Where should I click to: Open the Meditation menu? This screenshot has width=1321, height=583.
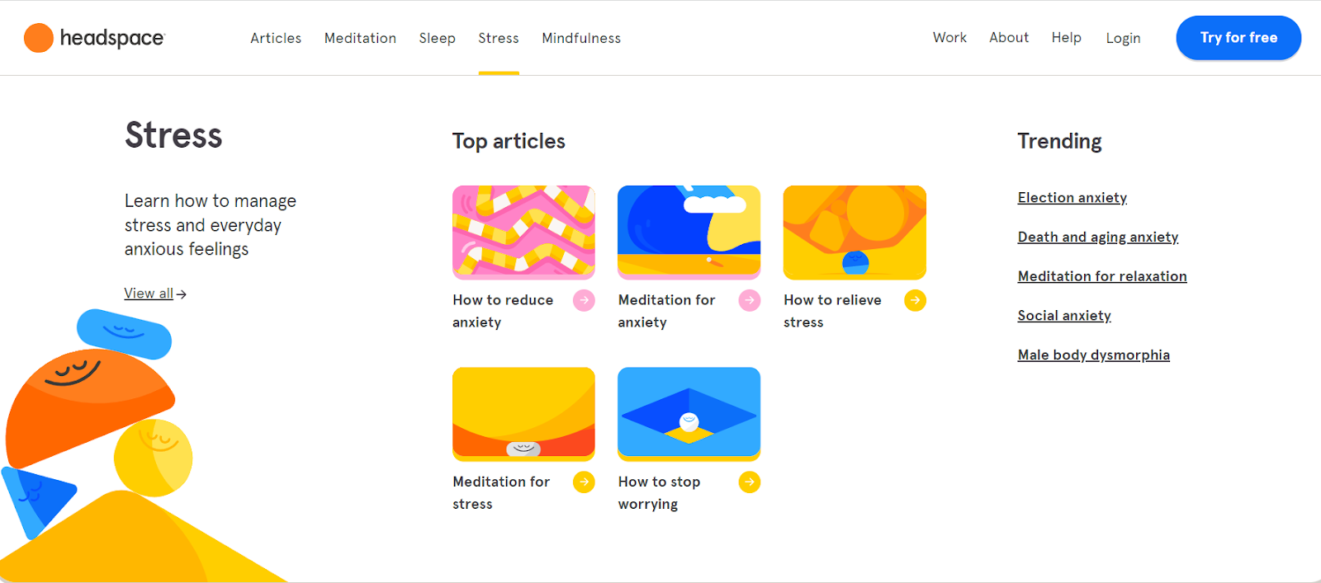[x=360, y=38]
